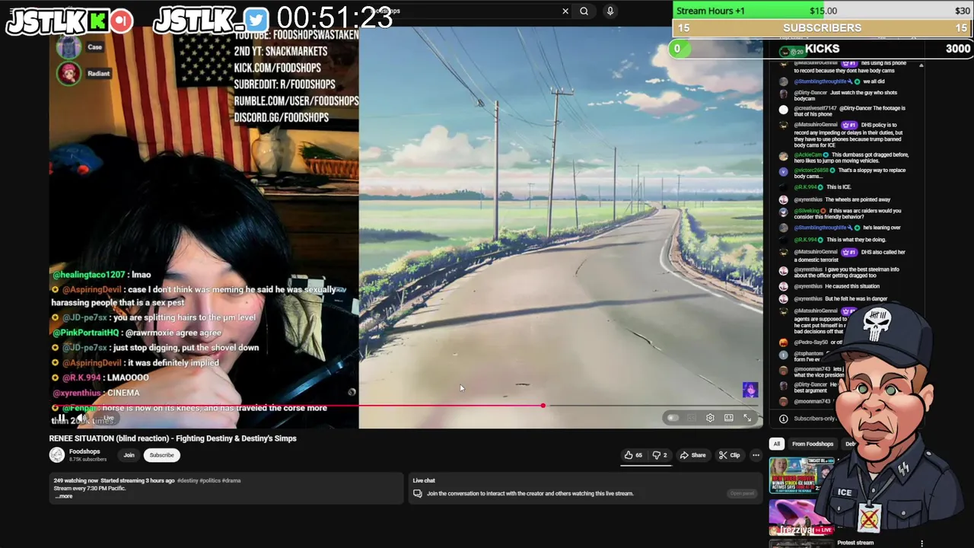Click the on-stream @xyrenthius CINEMA message
The height and width of the screenshot is (548, 974).
click(96, 393)
